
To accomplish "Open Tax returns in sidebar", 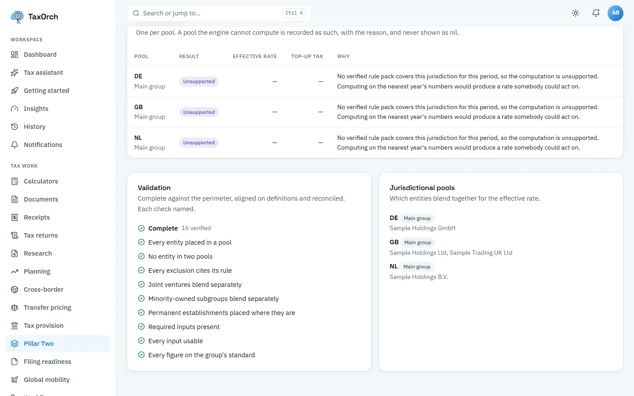I will 58,235.
